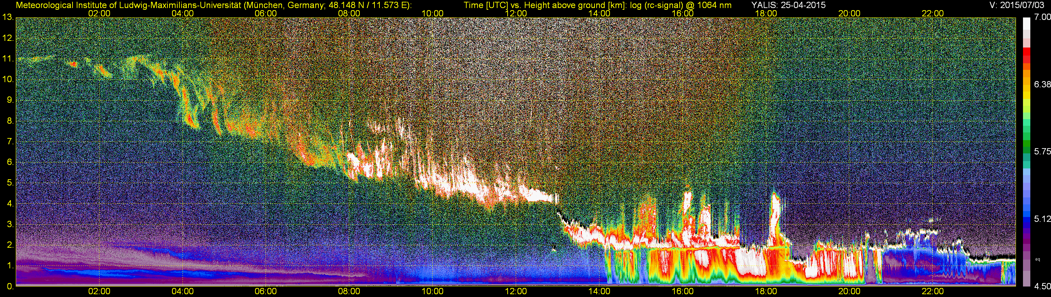Click the 12:00 tick label on bottom axis

coord(516,291)
